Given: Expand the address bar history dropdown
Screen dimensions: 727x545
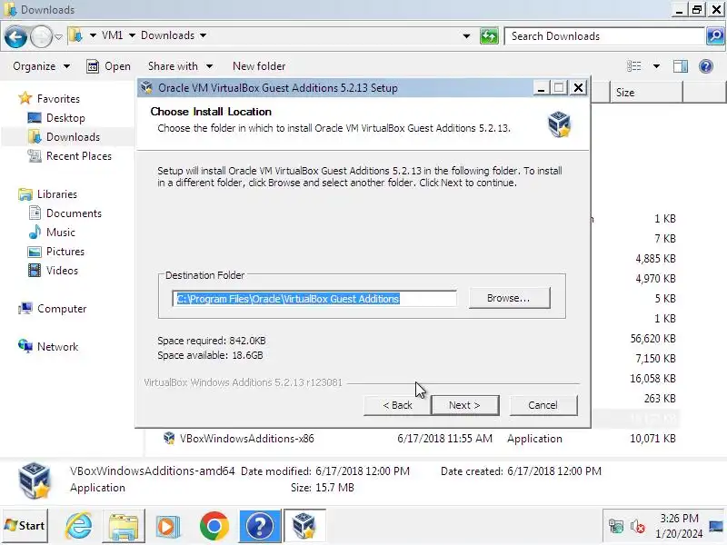Looking at the screenshot, I should (466, 36).
